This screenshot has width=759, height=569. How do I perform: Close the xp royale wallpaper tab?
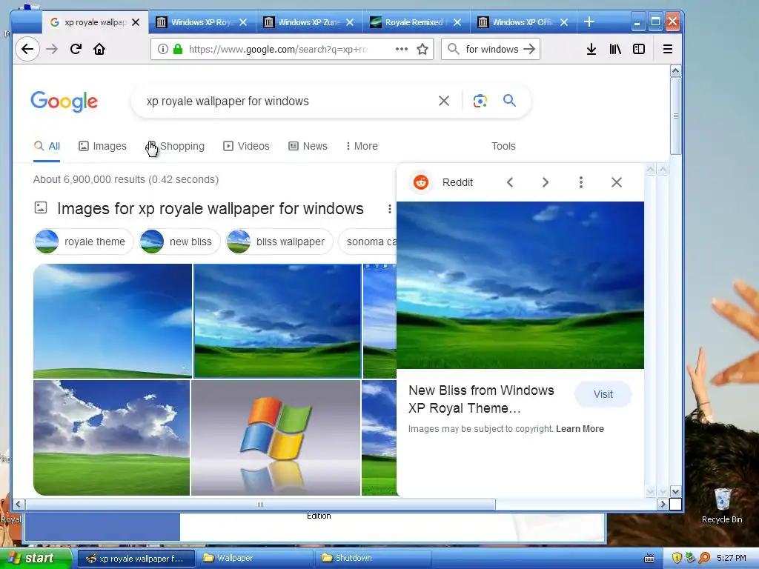[136, 22]
